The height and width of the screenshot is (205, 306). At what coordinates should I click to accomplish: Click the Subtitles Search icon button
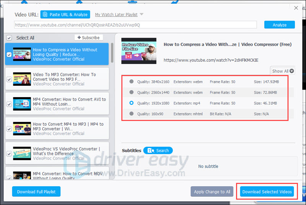pyautogui.click(x=151, y=151)
